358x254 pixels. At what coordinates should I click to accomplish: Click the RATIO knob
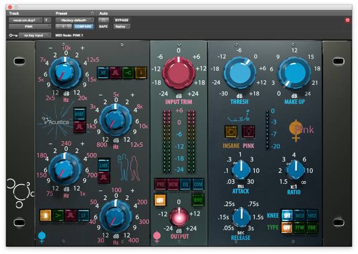[x=295, y=170]
